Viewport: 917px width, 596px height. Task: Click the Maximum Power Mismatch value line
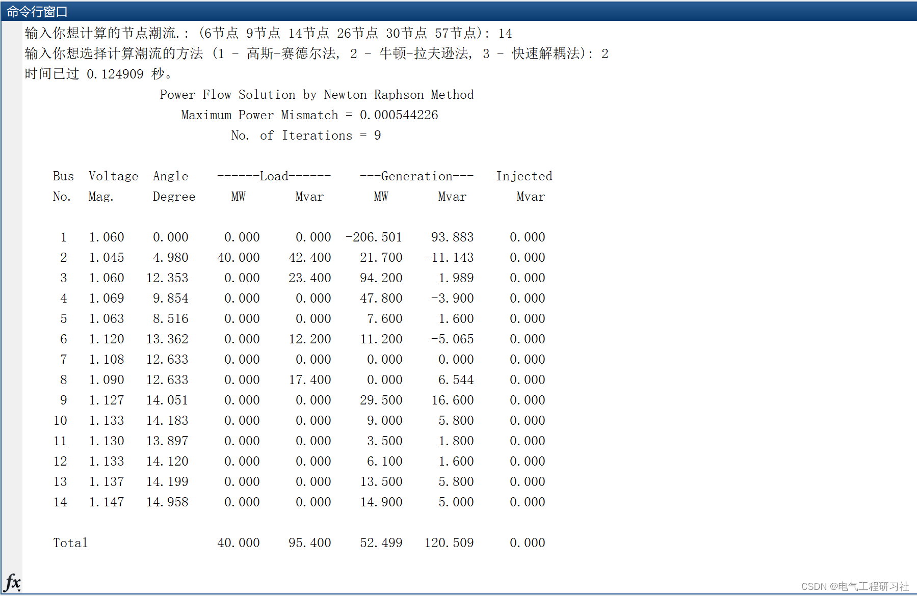pos(309,115)
